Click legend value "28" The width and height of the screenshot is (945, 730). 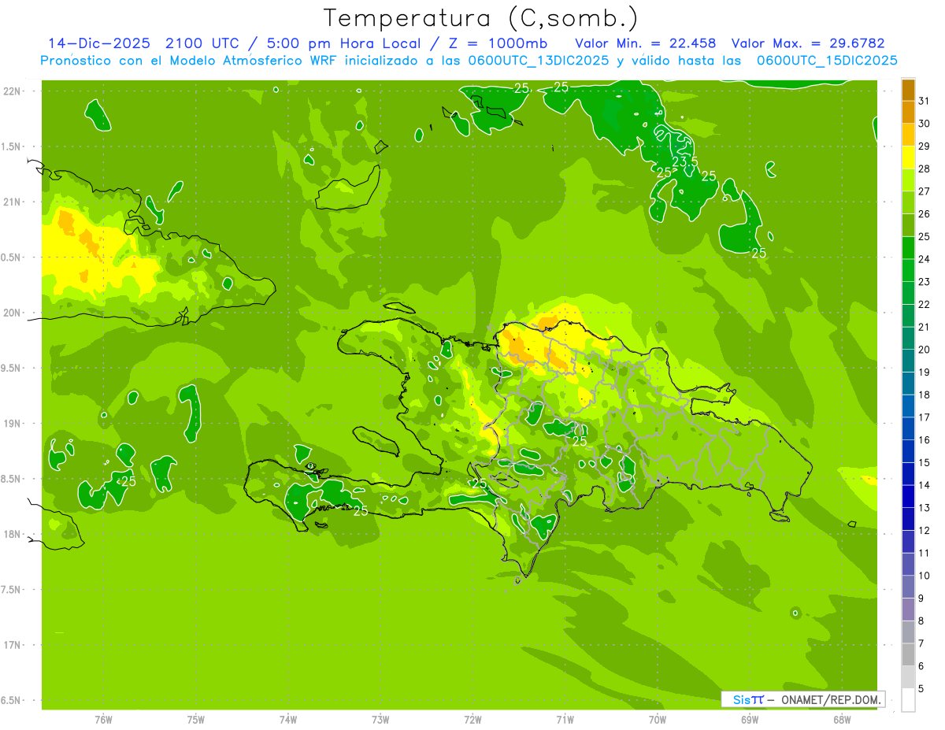pos(925,169)
